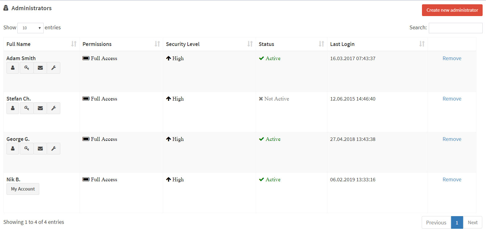Viewport: 486px width, 234px height.
Task: Click the Administrators header icon
Action: 6,8
